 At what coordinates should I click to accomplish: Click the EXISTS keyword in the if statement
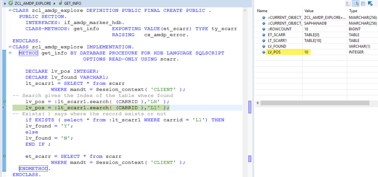coord(44,120)
